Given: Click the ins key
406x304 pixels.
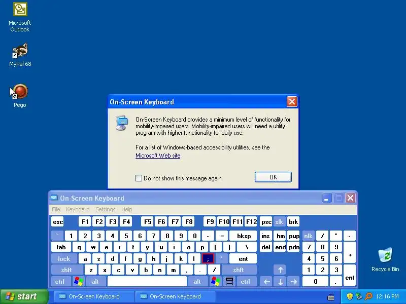Looking at the screenshot, I should (265, 236).
